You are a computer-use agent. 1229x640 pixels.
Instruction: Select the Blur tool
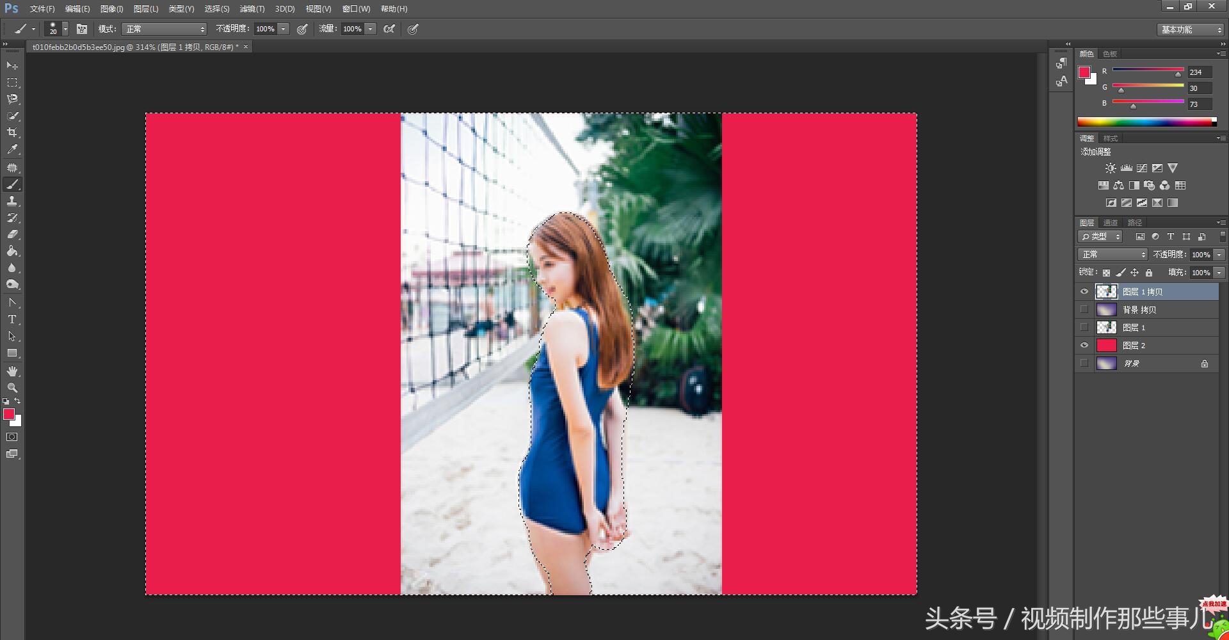pyautogui.click(x=12, y=268)
